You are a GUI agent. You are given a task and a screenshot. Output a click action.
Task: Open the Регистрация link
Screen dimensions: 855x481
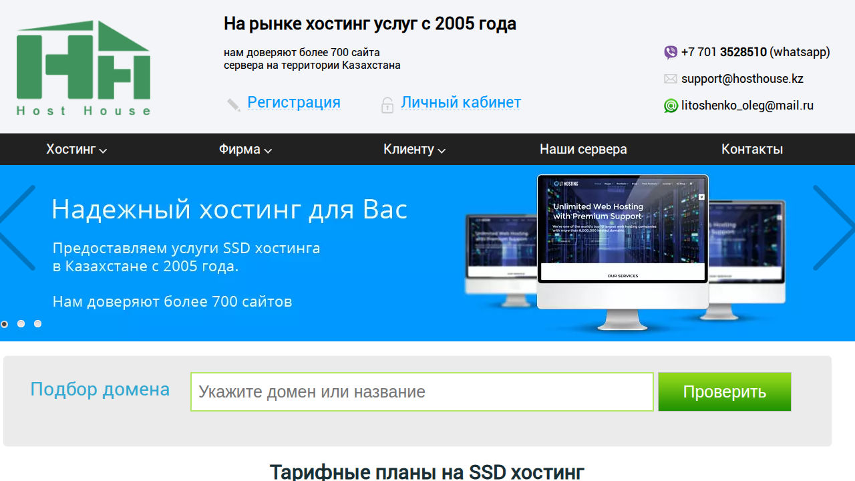294,102
